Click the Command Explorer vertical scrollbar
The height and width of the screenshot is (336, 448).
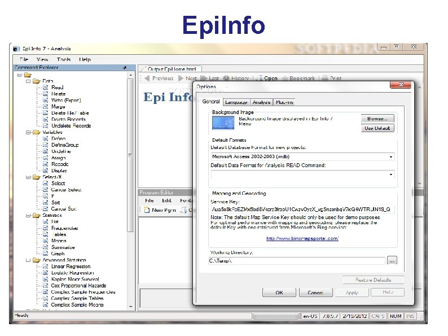[130, 155]
